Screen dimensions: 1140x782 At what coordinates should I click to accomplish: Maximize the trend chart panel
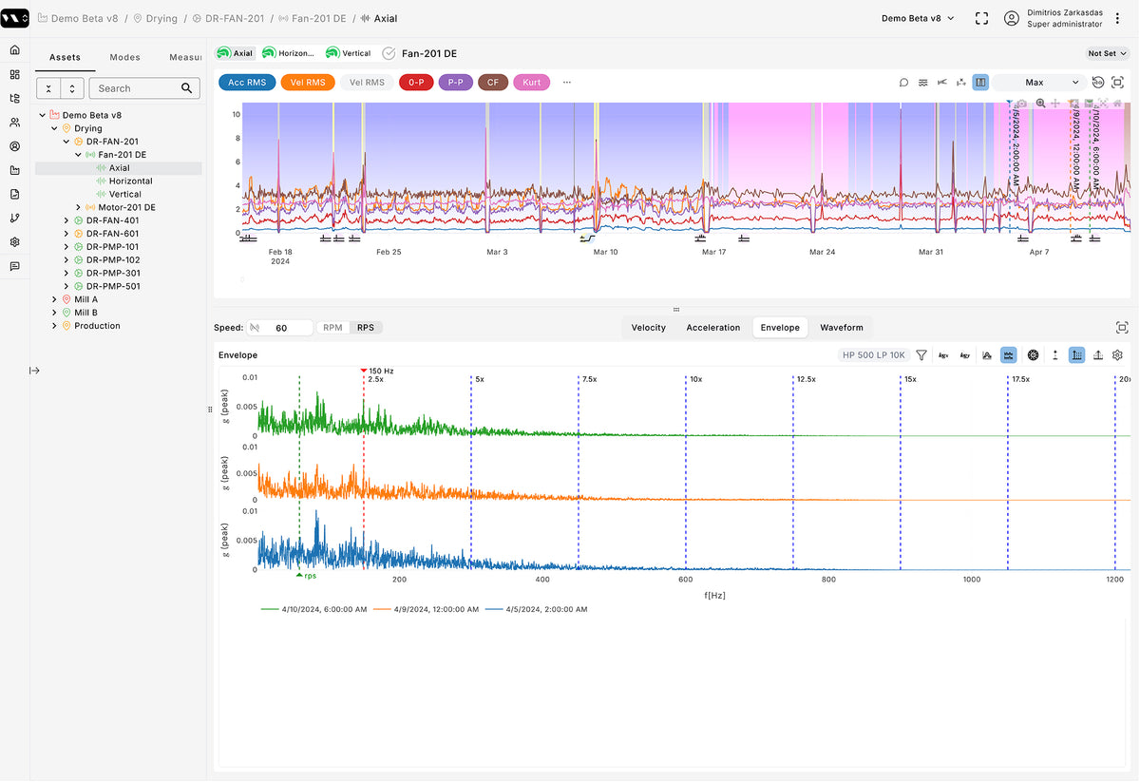click(1117, 83)
